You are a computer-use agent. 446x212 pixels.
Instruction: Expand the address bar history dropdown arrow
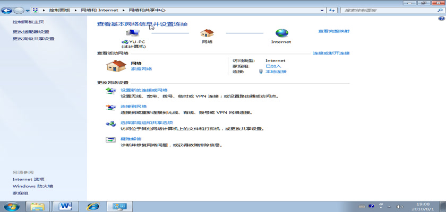point(322,10)
